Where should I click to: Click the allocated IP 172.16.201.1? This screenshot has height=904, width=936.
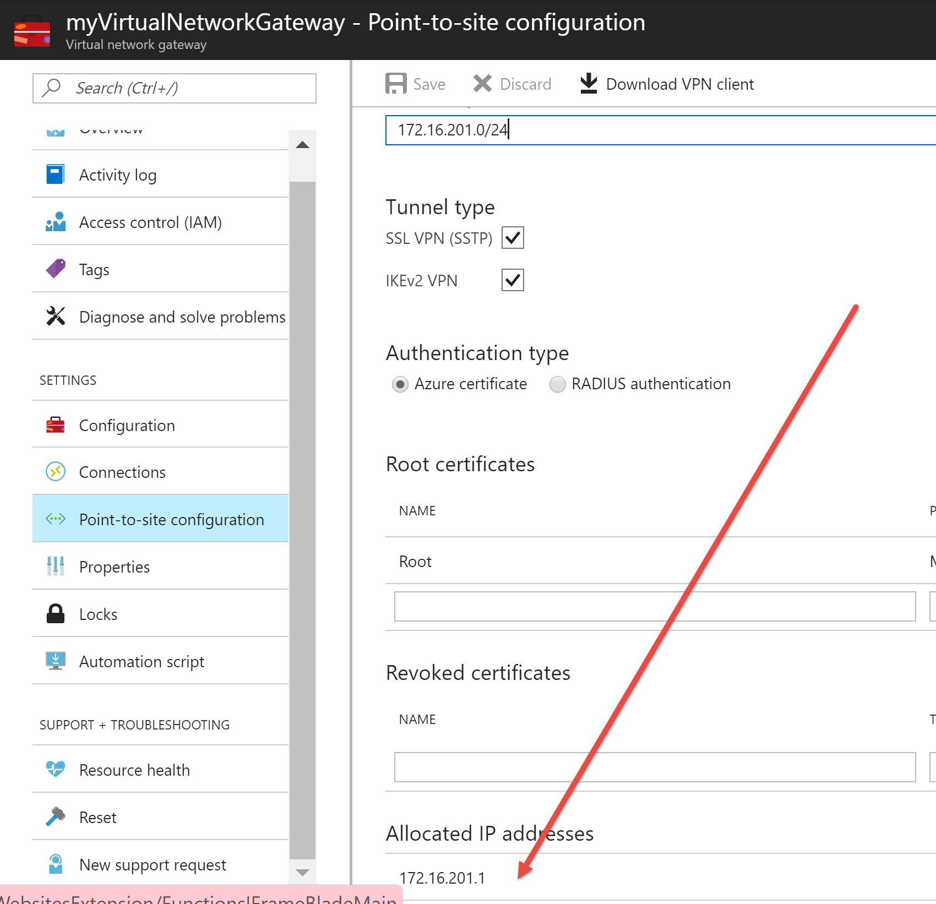pyautogui.click(x=442, y=878)
